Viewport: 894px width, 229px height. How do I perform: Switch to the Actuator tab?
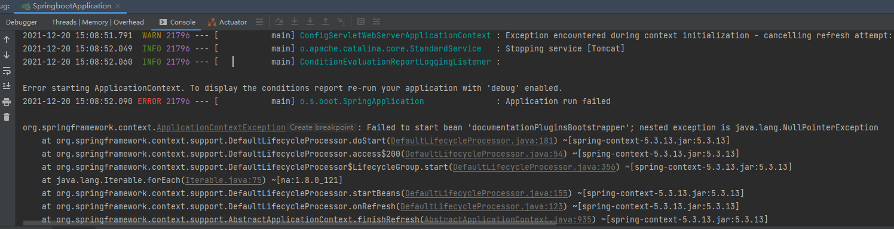click(x=227, y=22)
